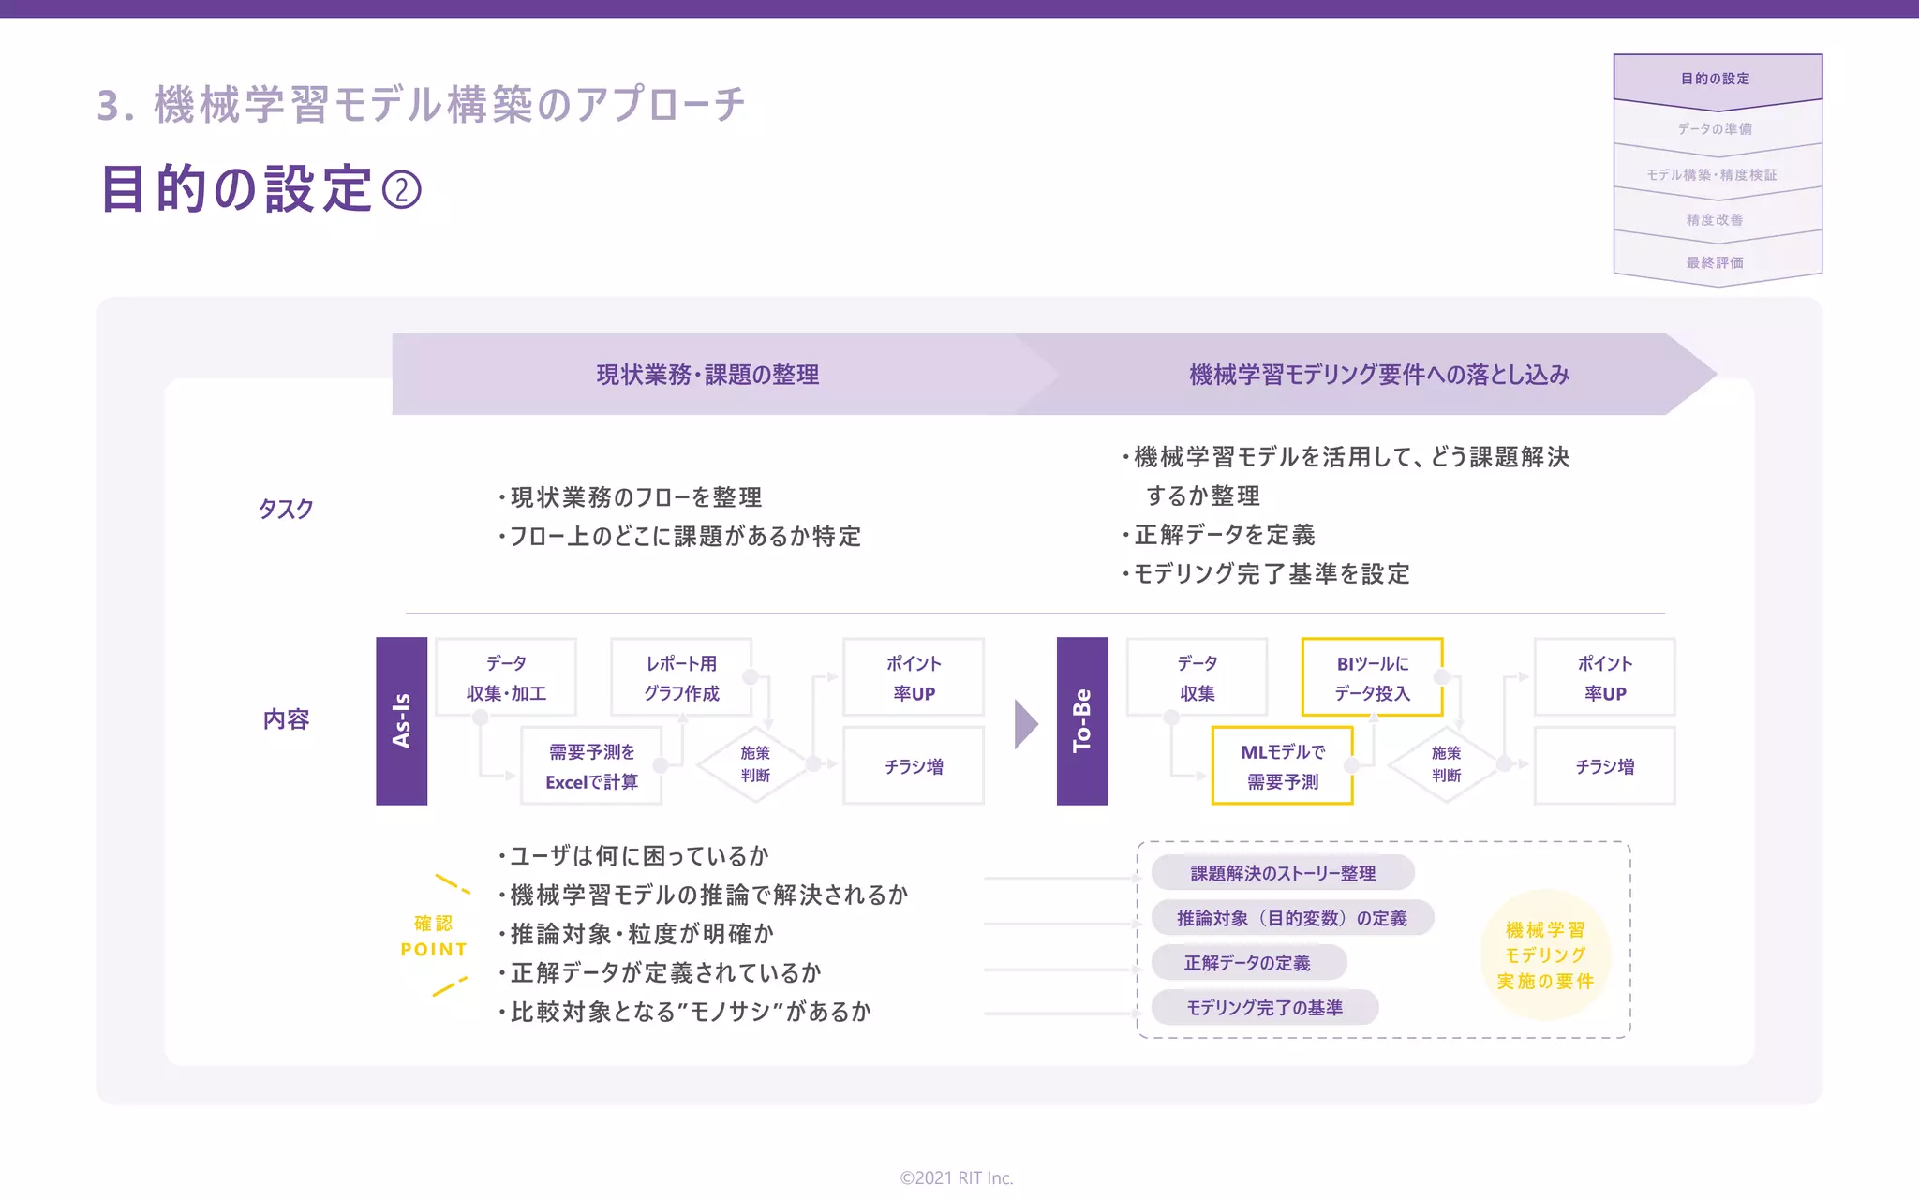The image size is (1919, 1199).
Task: Click the text フロー上のどこに課題があるか特定
Action: [x=686, y=537]
